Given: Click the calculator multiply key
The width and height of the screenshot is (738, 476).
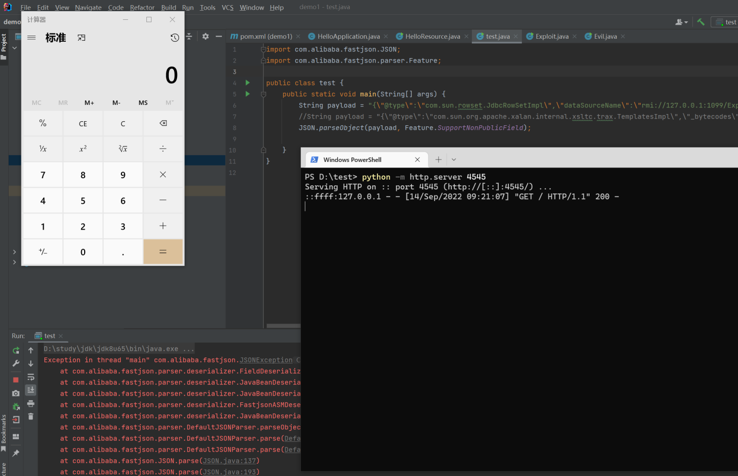Looking at the screenshot, I should (x=163, y=175).
